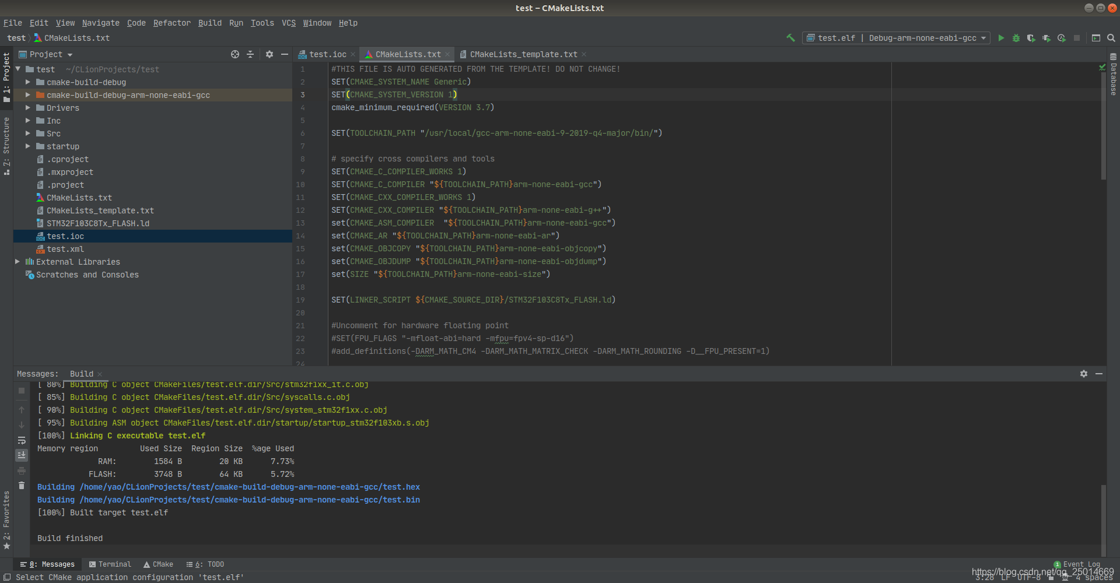Switch to the CMakeLists_template.txt editor tab

pos(521,54)
